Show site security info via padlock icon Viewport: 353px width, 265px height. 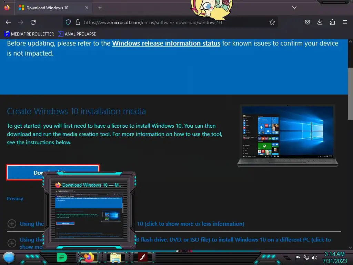(78, 22)
